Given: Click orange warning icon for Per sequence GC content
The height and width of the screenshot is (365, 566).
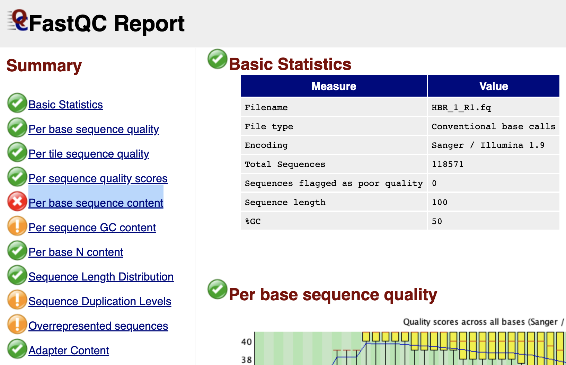Looking at the screenshot, I should tap(17, 226).
